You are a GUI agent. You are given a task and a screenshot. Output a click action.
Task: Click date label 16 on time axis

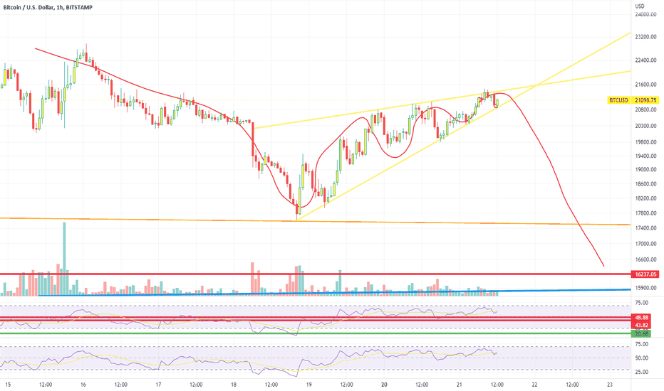(x=83, y=385)
